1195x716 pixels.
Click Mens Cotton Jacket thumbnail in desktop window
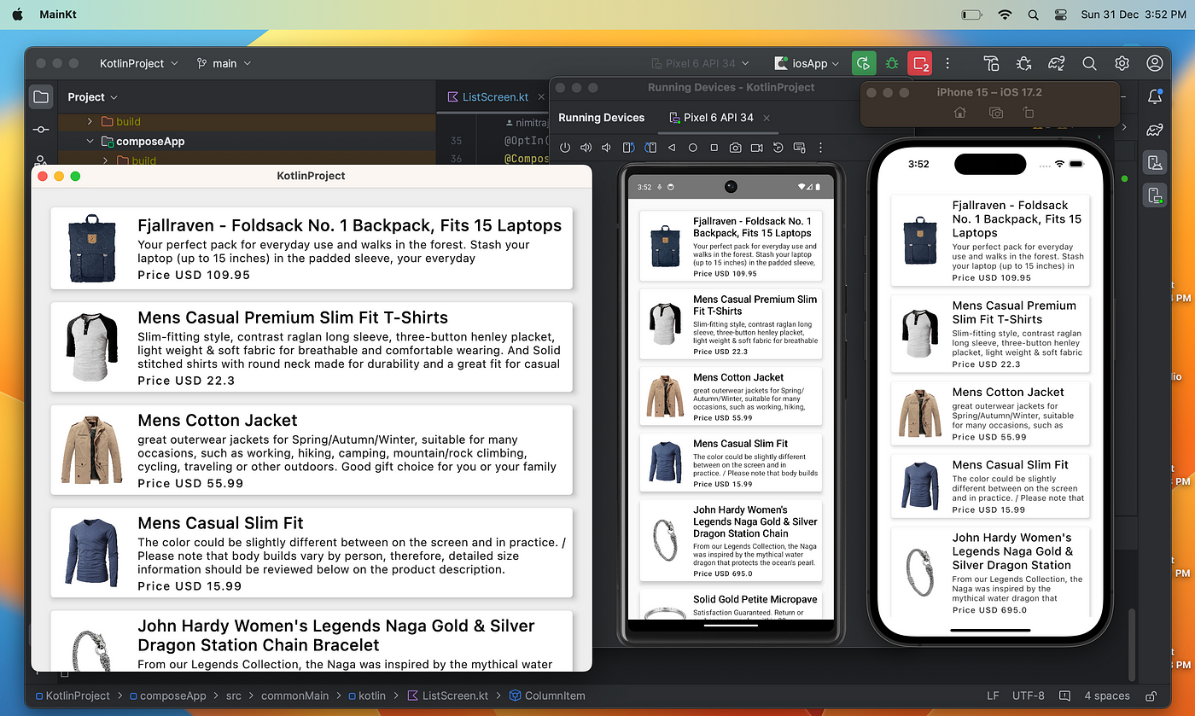click(91, 450)
